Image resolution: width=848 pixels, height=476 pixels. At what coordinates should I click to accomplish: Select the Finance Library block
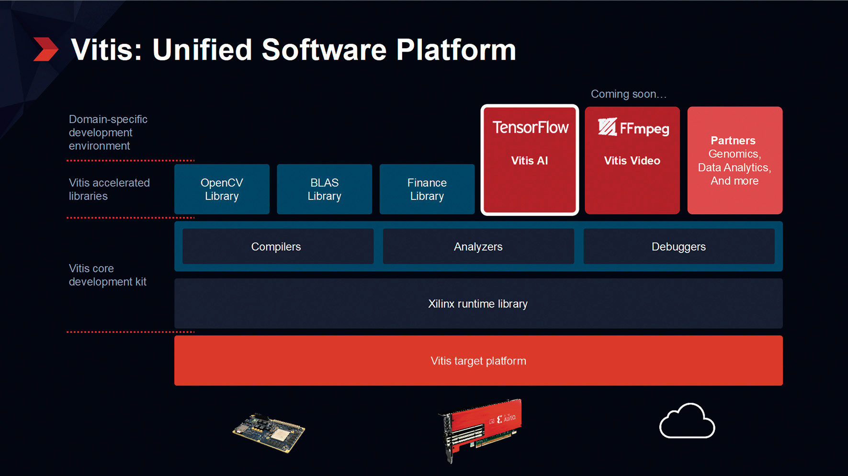tap(427, 189)
